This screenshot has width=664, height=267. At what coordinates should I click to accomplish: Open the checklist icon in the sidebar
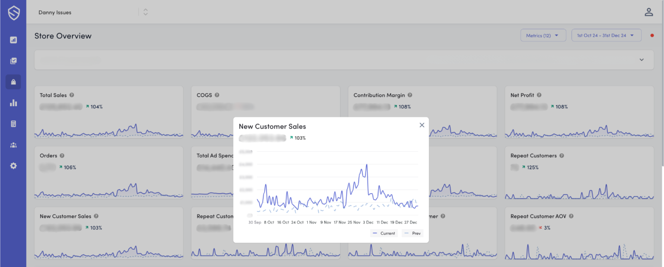coord(13,61)
